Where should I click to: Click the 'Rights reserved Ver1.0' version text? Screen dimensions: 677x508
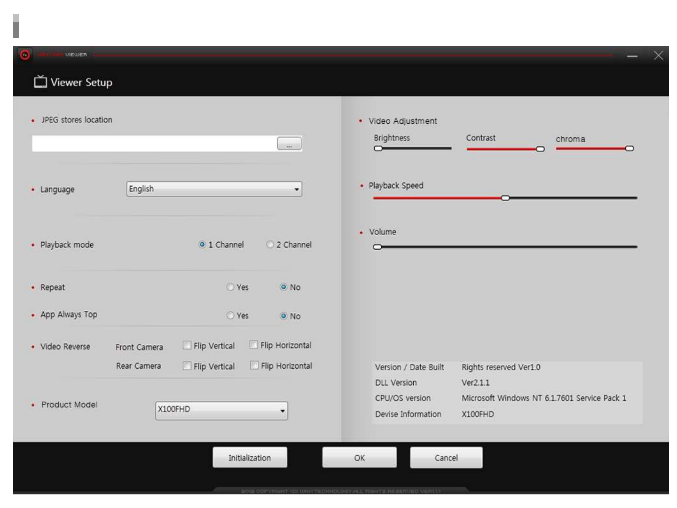[x=501, y=367]
